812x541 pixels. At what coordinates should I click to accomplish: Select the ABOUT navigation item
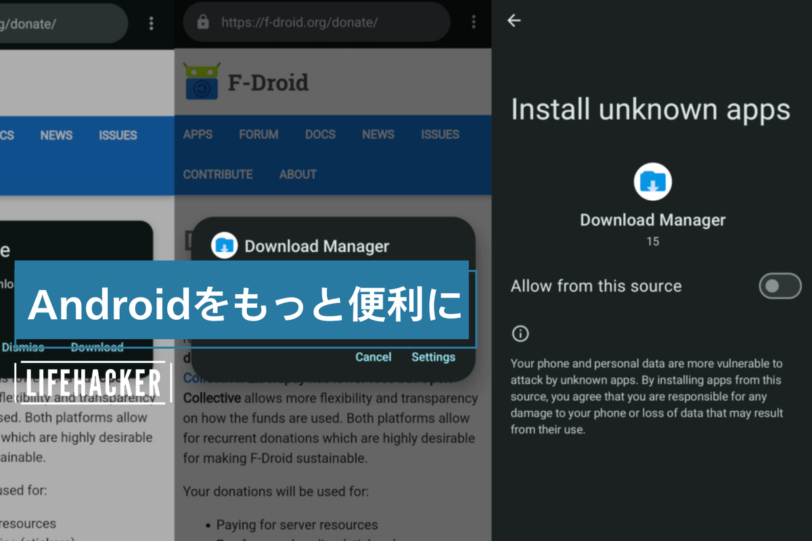click(298, 174)
